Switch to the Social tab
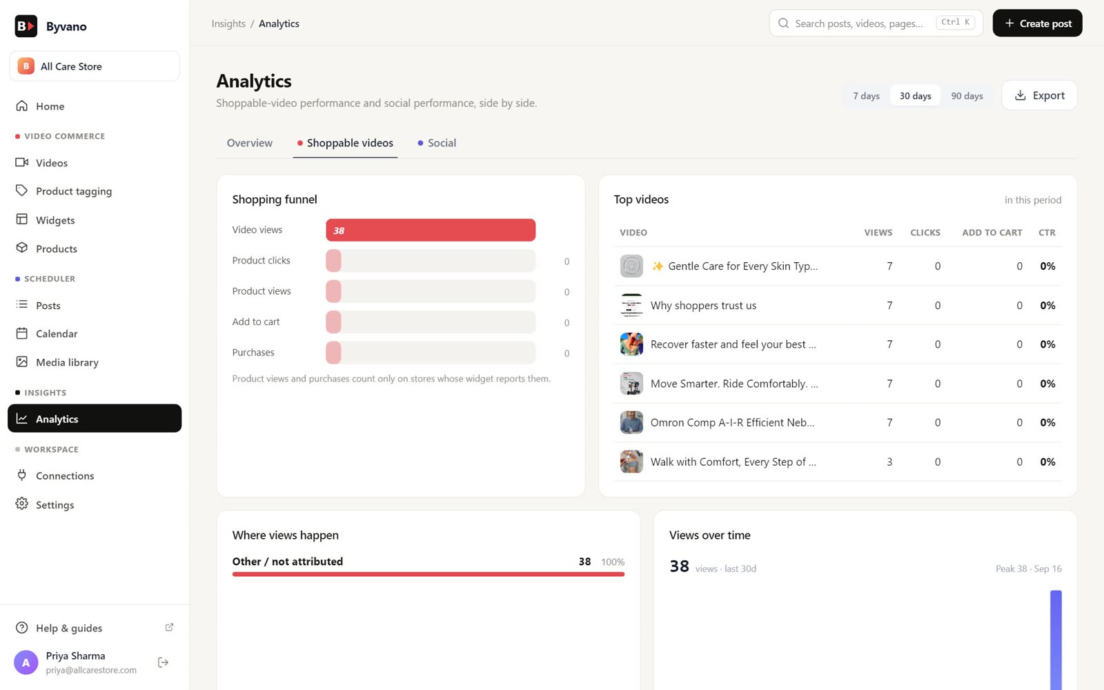 [437, 143]
